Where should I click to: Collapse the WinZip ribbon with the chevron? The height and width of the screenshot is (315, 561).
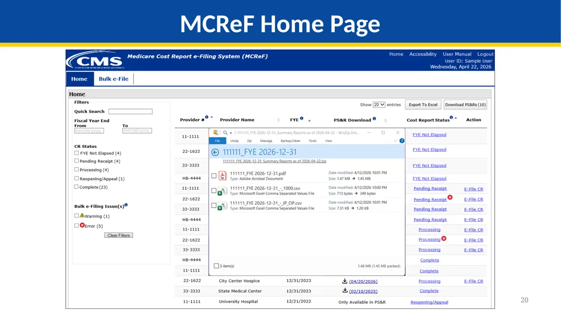point(396,141)
